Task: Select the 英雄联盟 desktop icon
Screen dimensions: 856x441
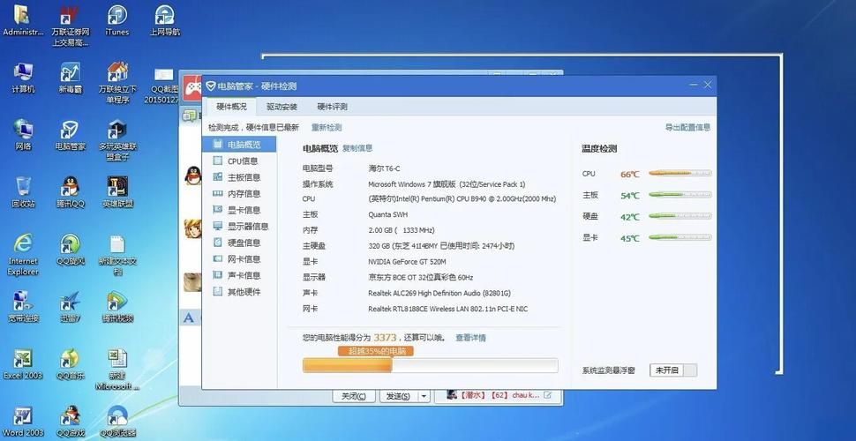Action: click(x=116, y=192)
